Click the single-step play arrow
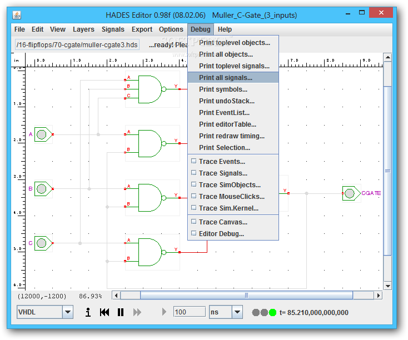 click(164, 312)
